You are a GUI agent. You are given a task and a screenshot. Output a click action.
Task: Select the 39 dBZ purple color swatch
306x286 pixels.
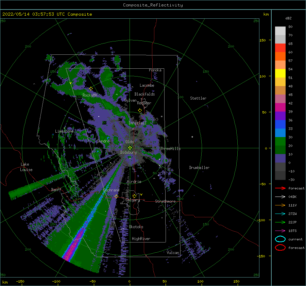point(280,116)
